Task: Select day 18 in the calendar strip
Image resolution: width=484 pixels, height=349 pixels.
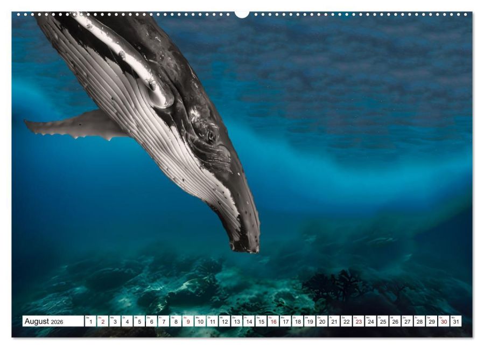Action: [x=298, y=321]
